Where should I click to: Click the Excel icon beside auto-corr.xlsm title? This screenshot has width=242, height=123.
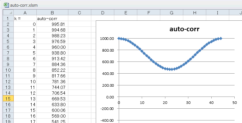point(6,5)
